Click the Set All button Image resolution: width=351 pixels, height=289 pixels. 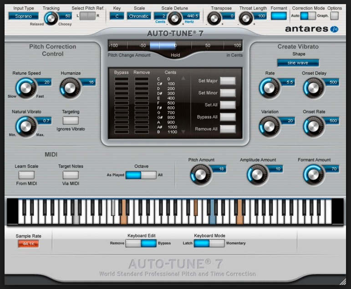click(x=228, y=105)
